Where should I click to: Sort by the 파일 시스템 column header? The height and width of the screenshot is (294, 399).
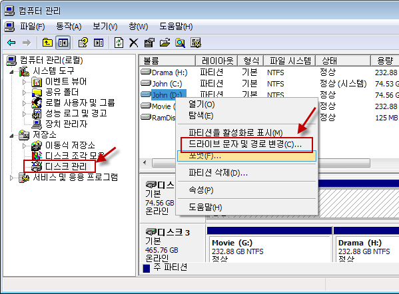coord(290,61)
